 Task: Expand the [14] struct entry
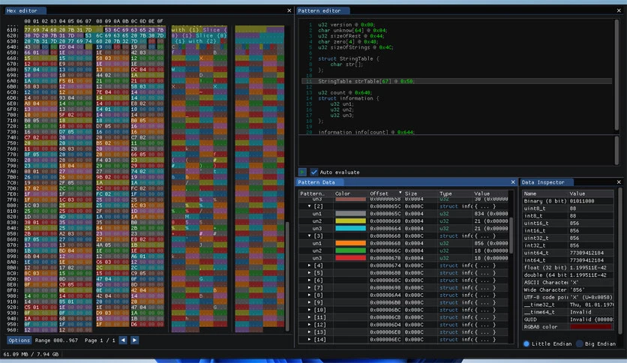[309, 340]
